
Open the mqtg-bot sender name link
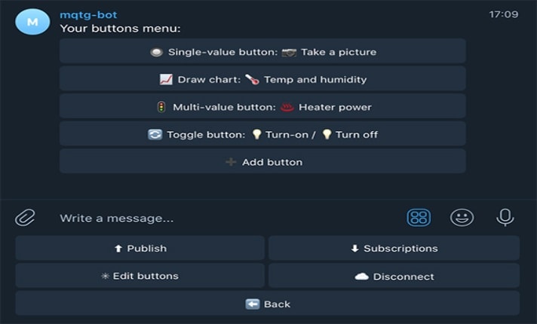[88, 15]
